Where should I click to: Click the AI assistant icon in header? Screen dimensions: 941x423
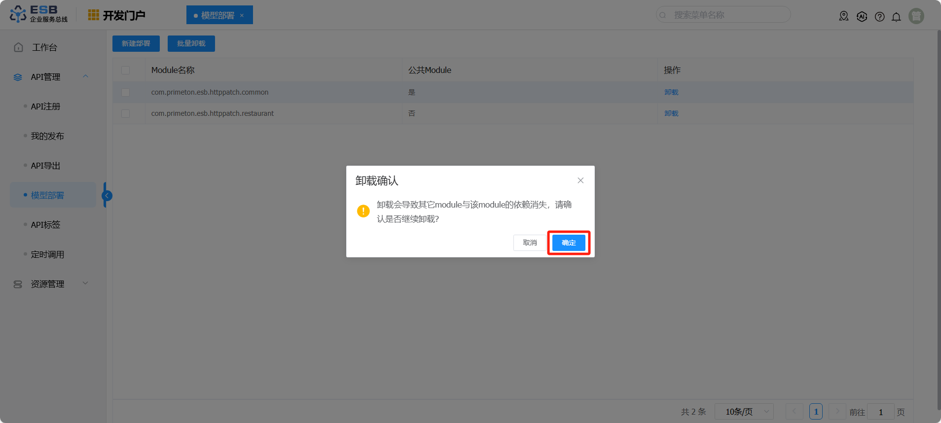click(x=862, y=16)
